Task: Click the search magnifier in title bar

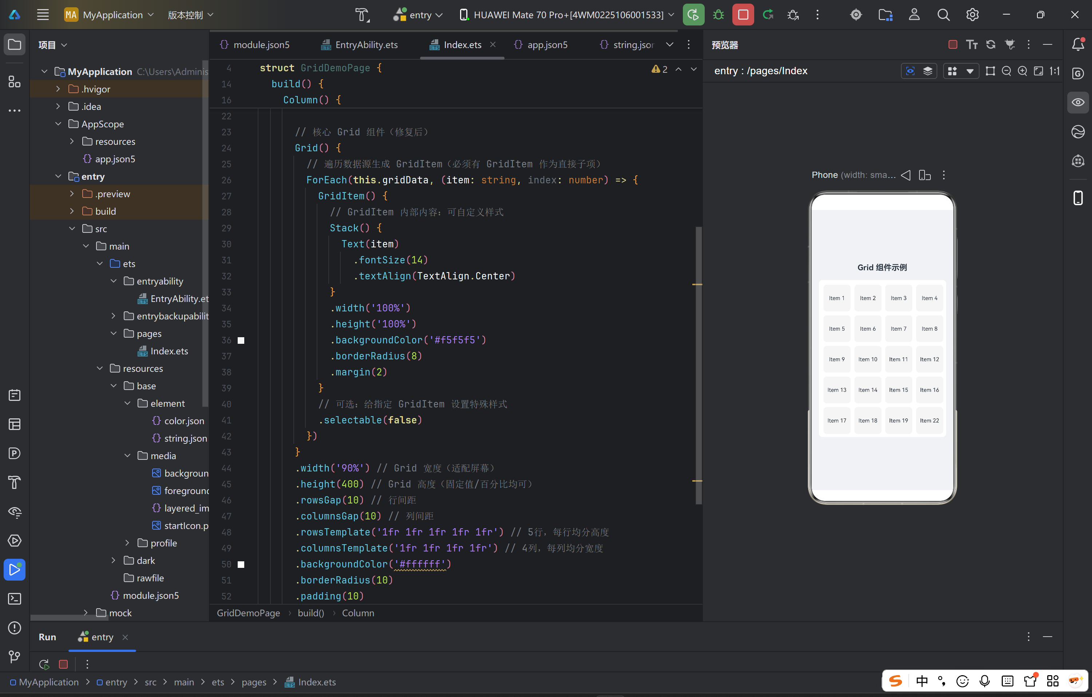Action: click(943, 15)
